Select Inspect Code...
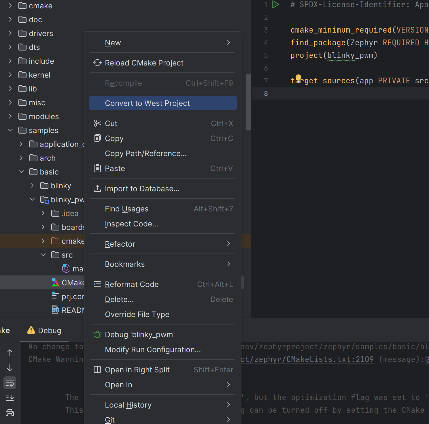Viewport: 429px width, 424px height. pyautogui.click(x=163, y=224)
